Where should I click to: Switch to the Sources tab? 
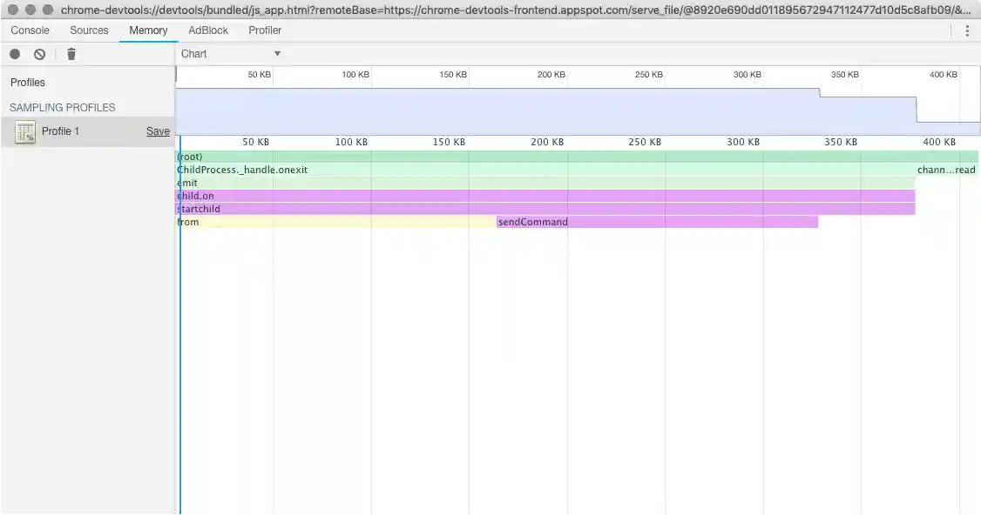click(88, 30)
